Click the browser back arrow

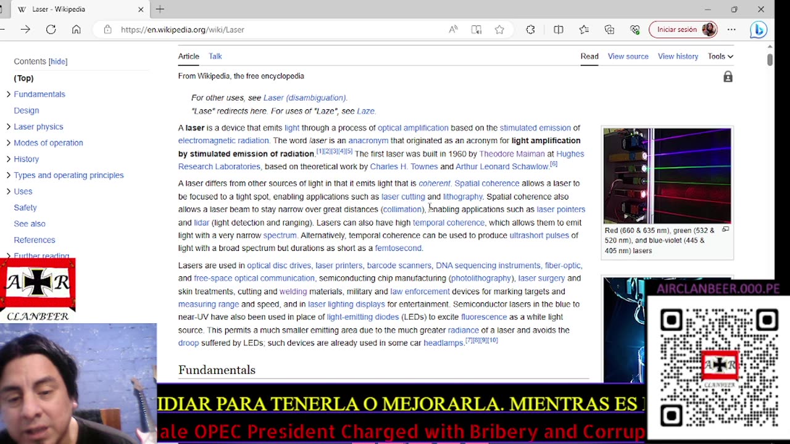[x=3, y=30]
